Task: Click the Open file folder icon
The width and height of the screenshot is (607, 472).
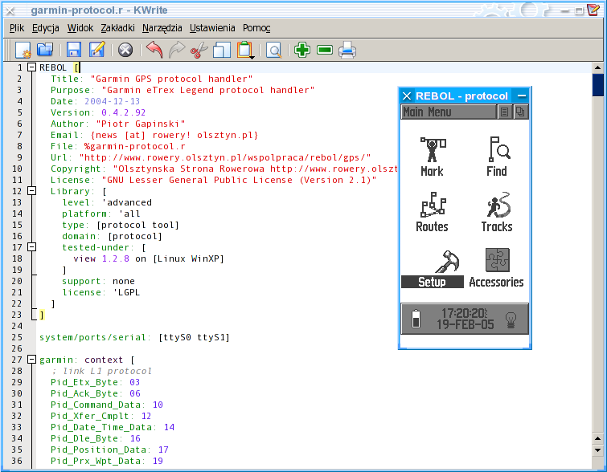Action: pyautogui.click(x=45, y=50)
